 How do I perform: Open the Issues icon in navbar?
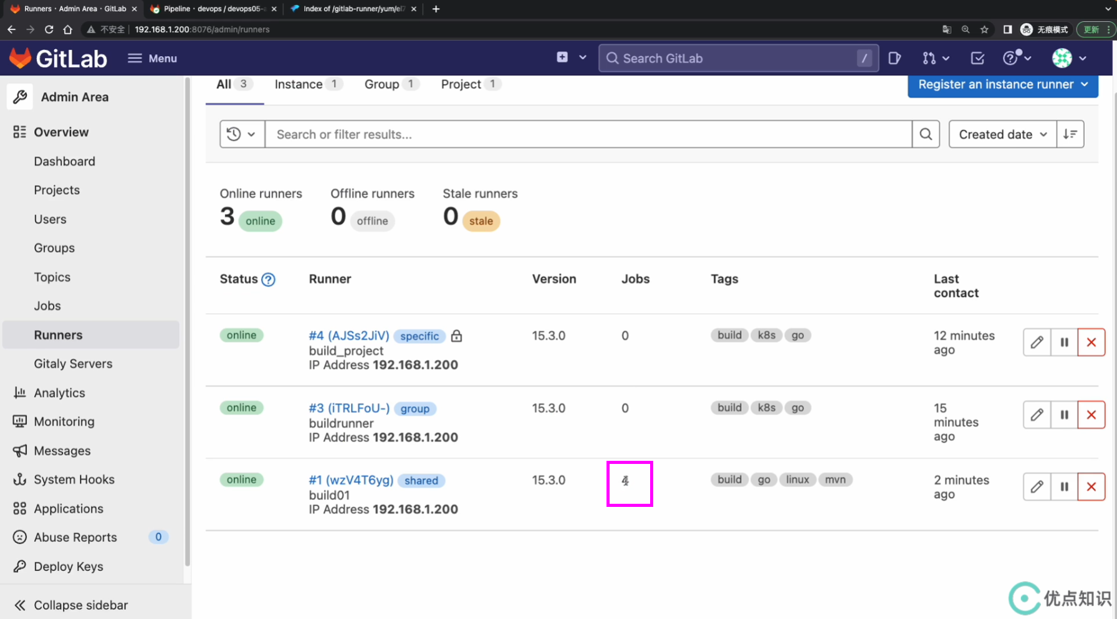tap(894, 58)
